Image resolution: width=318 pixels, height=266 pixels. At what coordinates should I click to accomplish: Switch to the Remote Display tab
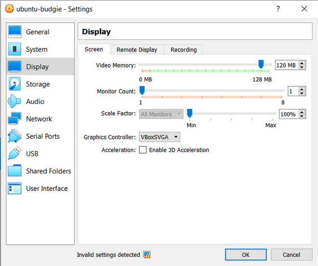click(137, 50)
